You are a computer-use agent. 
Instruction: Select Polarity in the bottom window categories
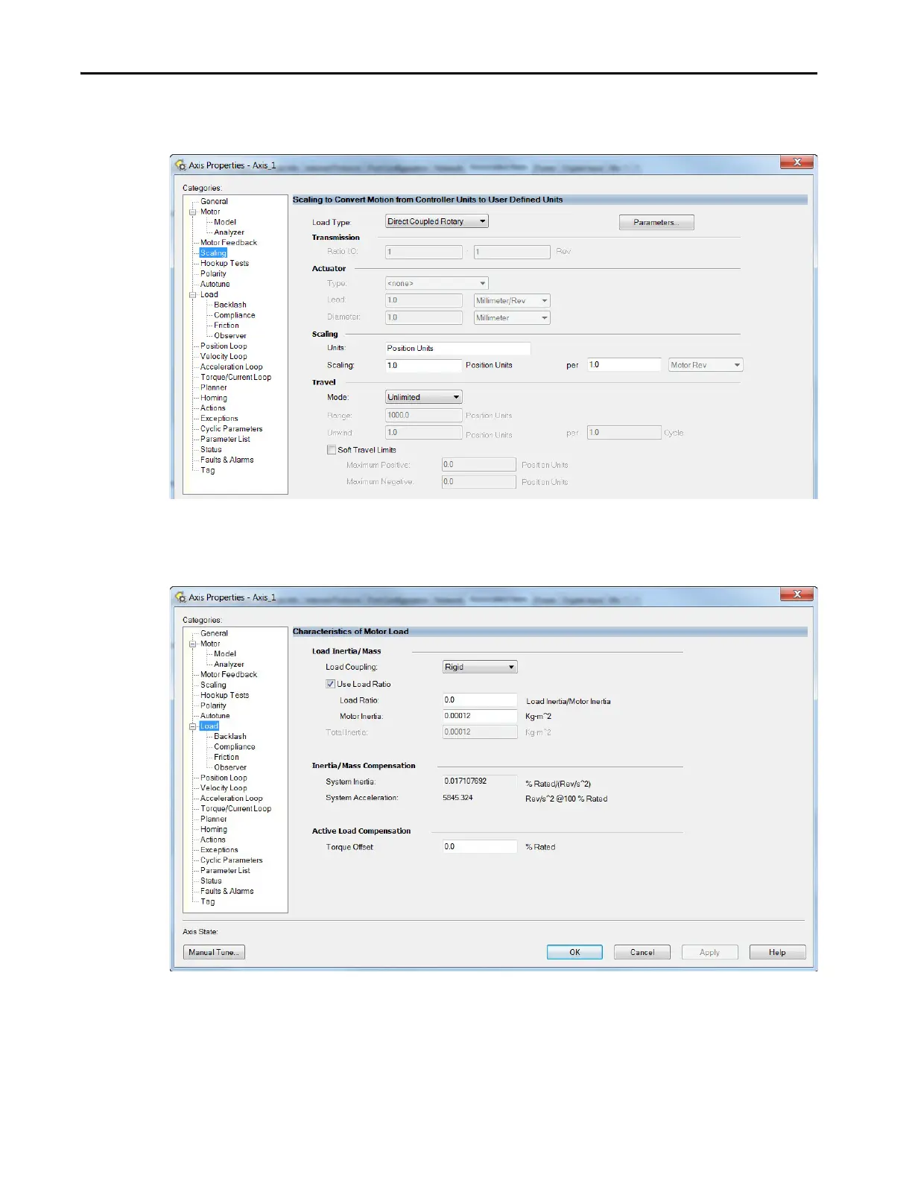[213, 705]
